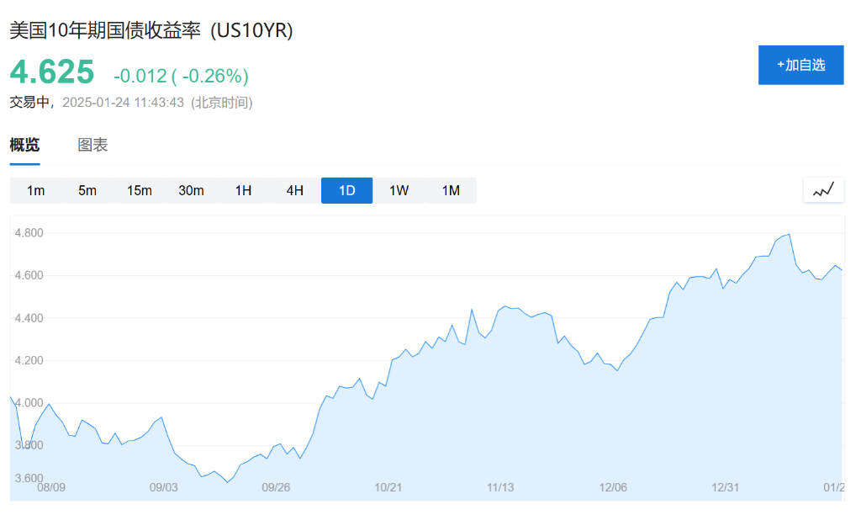This screenshot has height=515, width=861.
Task: Click the 12/31 date marker
Action: point(725,487)
